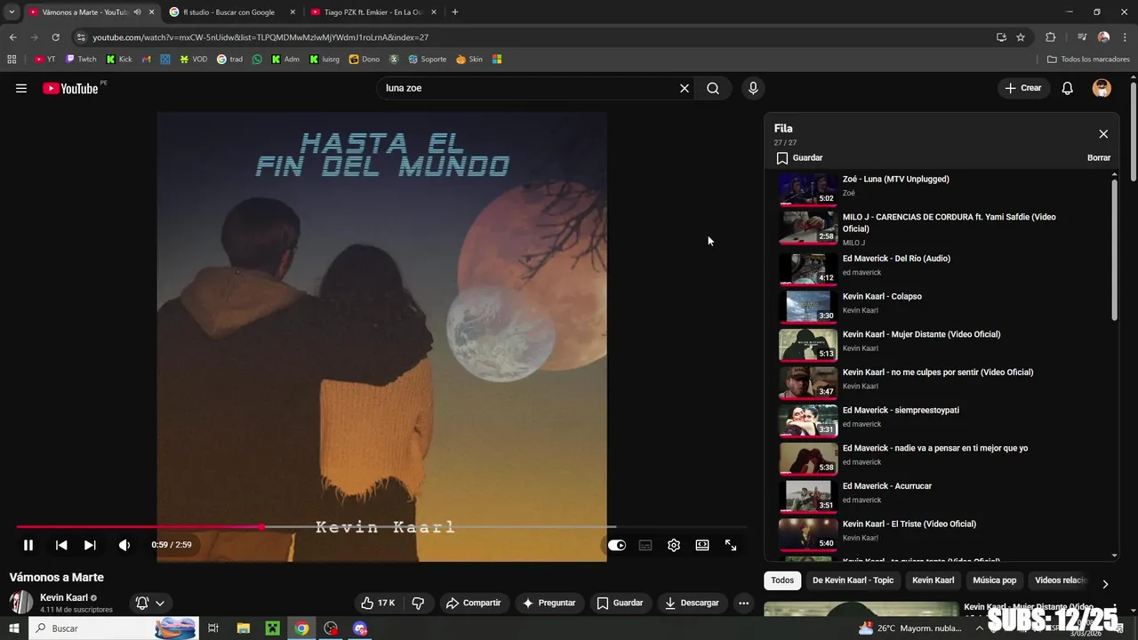The image size is (1138, 640).
Task: Open the Kevin Kaarl channel avatar
Action: 21,602
